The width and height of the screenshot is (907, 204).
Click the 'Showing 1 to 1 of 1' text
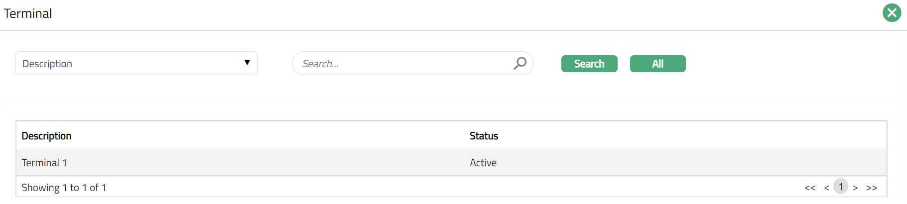[x=64, y=188]
